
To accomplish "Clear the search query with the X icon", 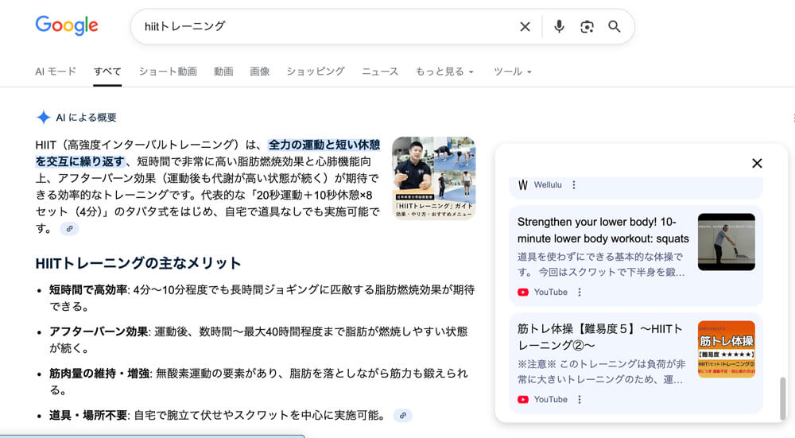I will pos(525,26).
